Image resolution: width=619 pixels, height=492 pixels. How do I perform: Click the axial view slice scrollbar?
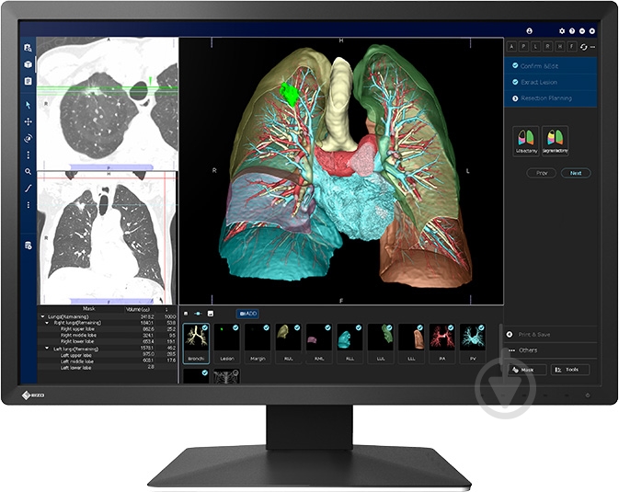(x=111, y=167)
